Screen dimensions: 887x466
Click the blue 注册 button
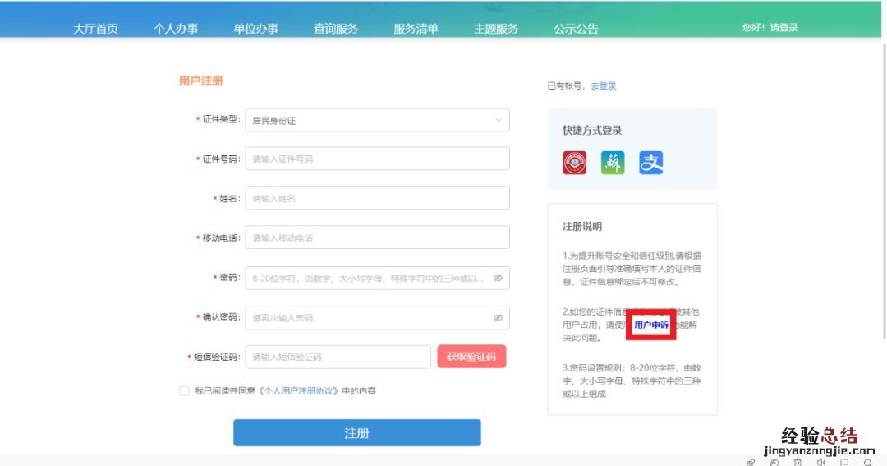point(356,433)
